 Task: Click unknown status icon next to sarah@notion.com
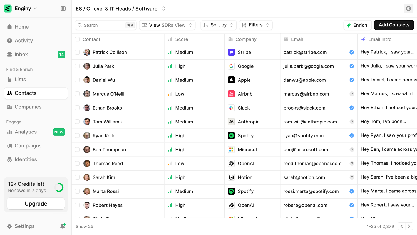[x=352, y=177]
